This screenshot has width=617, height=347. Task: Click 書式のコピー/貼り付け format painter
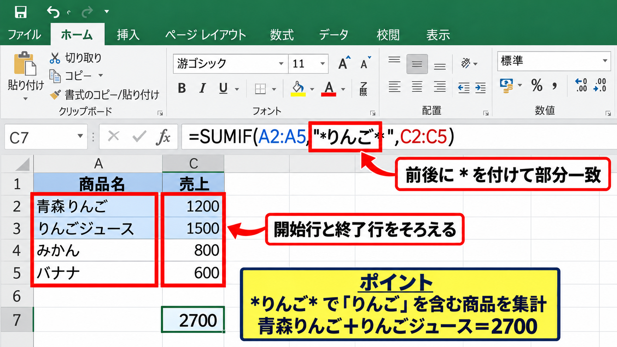[x=105, y=95]
